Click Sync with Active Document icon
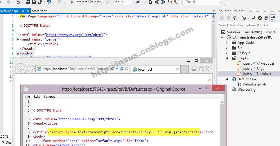280x146 pixels. pos(253,18)
